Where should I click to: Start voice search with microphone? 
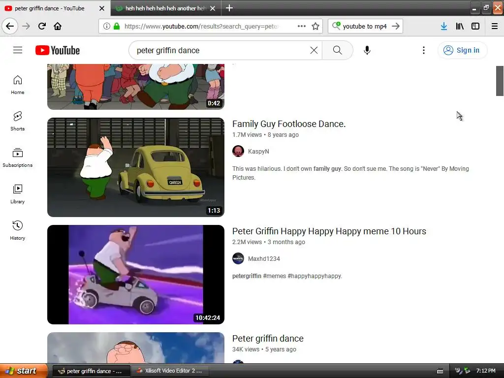tap(367, 50)
